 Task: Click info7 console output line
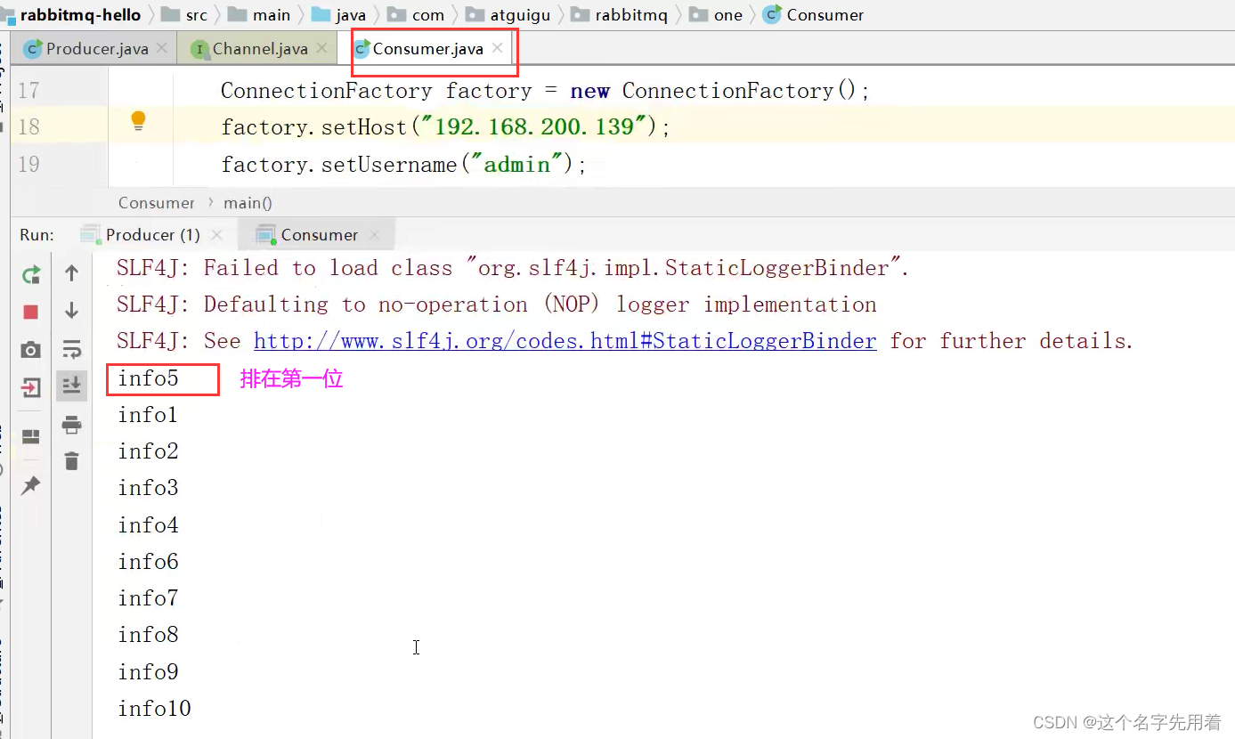(x=149, y=598)
